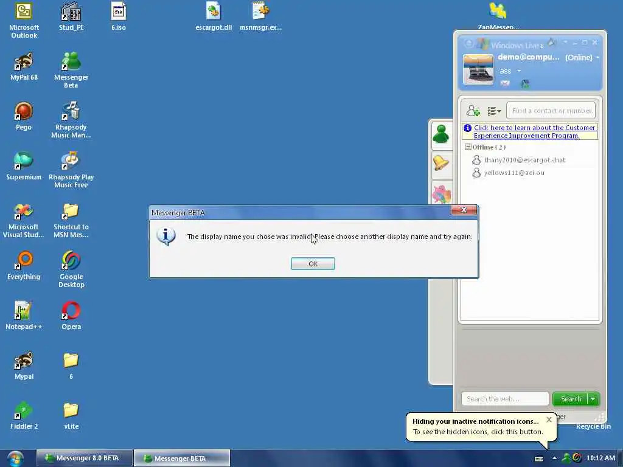This screenshot has width=623, height=467.
Task: Open the Windows Start orb
Action: 15,458
